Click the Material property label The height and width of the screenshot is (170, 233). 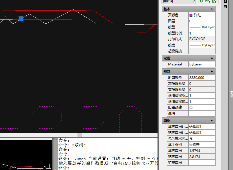175,64
